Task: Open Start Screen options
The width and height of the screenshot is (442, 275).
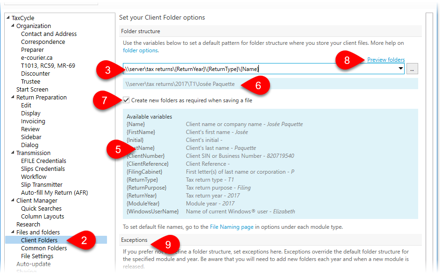Action: (32, 89)
